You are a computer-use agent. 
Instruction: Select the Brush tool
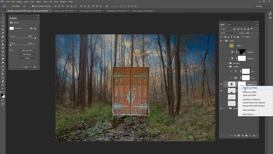point(3,41)
